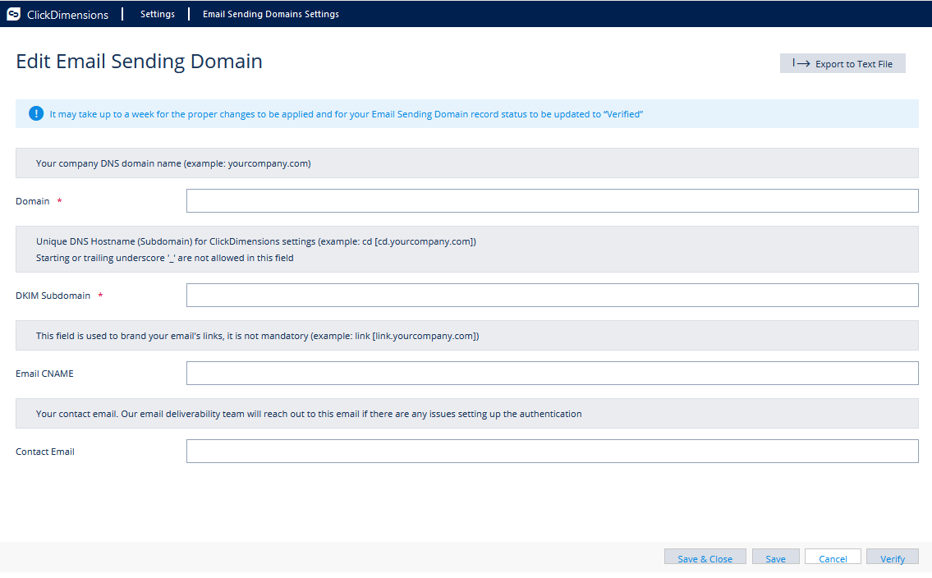Click the Save & Close button
This screenshot has width=932, height=578.
coord(705,558)
